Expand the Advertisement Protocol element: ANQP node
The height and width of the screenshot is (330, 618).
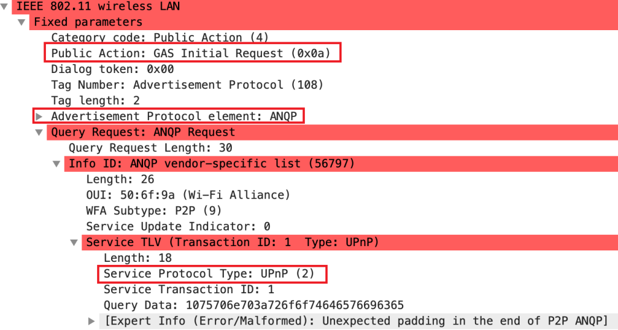pyautogui.click(x=39, y=116)
